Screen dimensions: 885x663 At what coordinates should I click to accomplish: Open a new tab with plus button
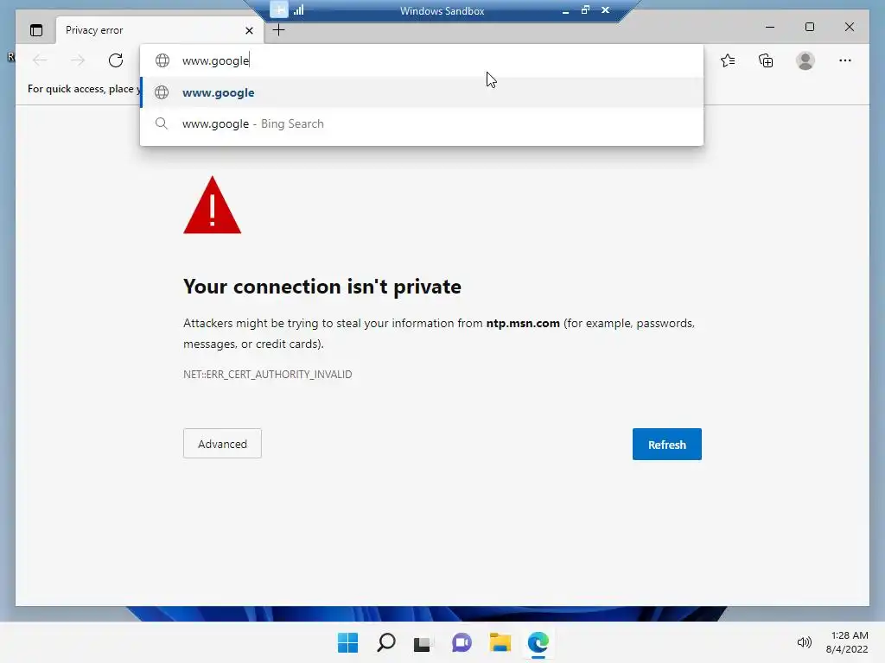point(279,30)
